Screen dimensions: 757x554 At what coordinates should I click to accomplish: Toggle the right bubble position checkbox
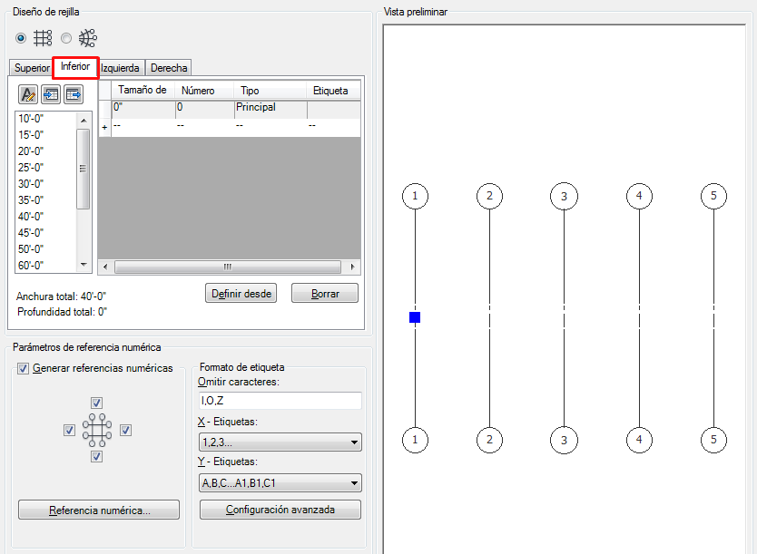click(125, 430)
